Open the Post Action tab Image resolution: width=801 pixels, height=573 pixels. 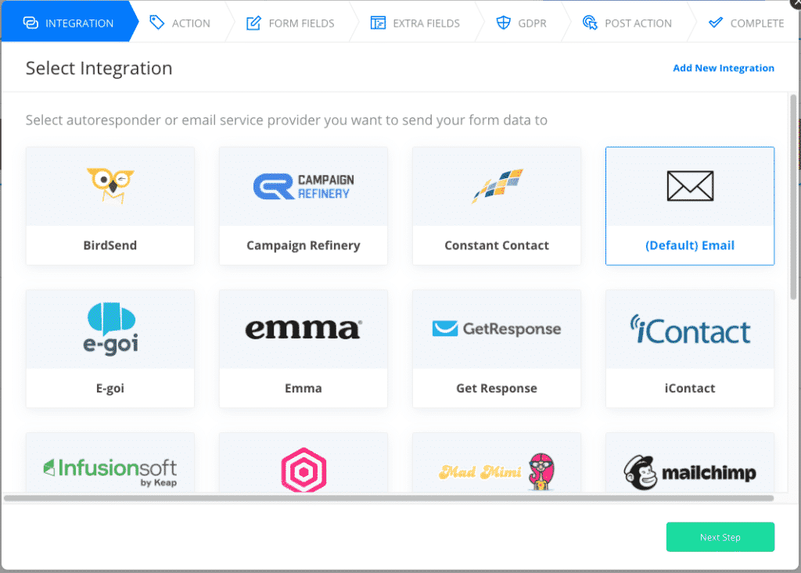pyautogui.click(x=627, y=23)
